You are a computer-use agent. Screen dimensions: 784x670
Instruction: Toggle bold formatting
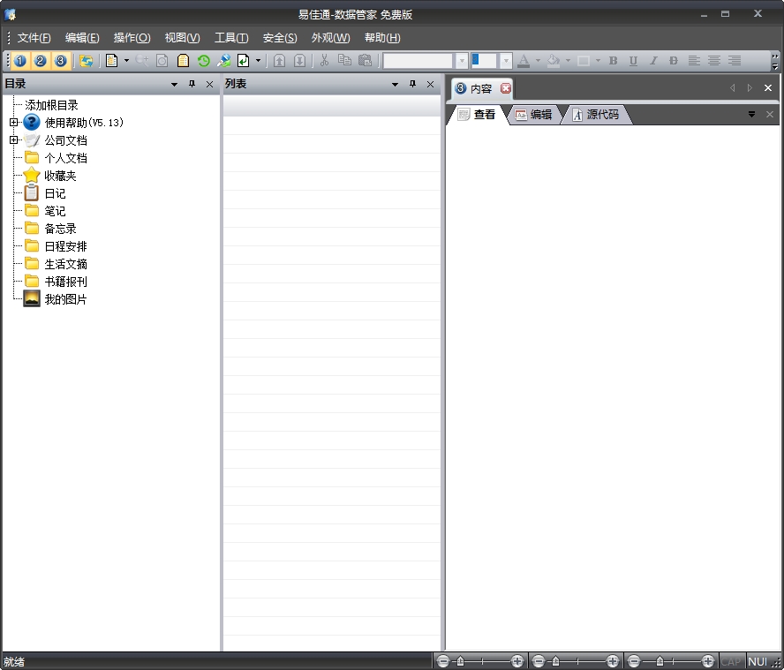coord(614,61)
